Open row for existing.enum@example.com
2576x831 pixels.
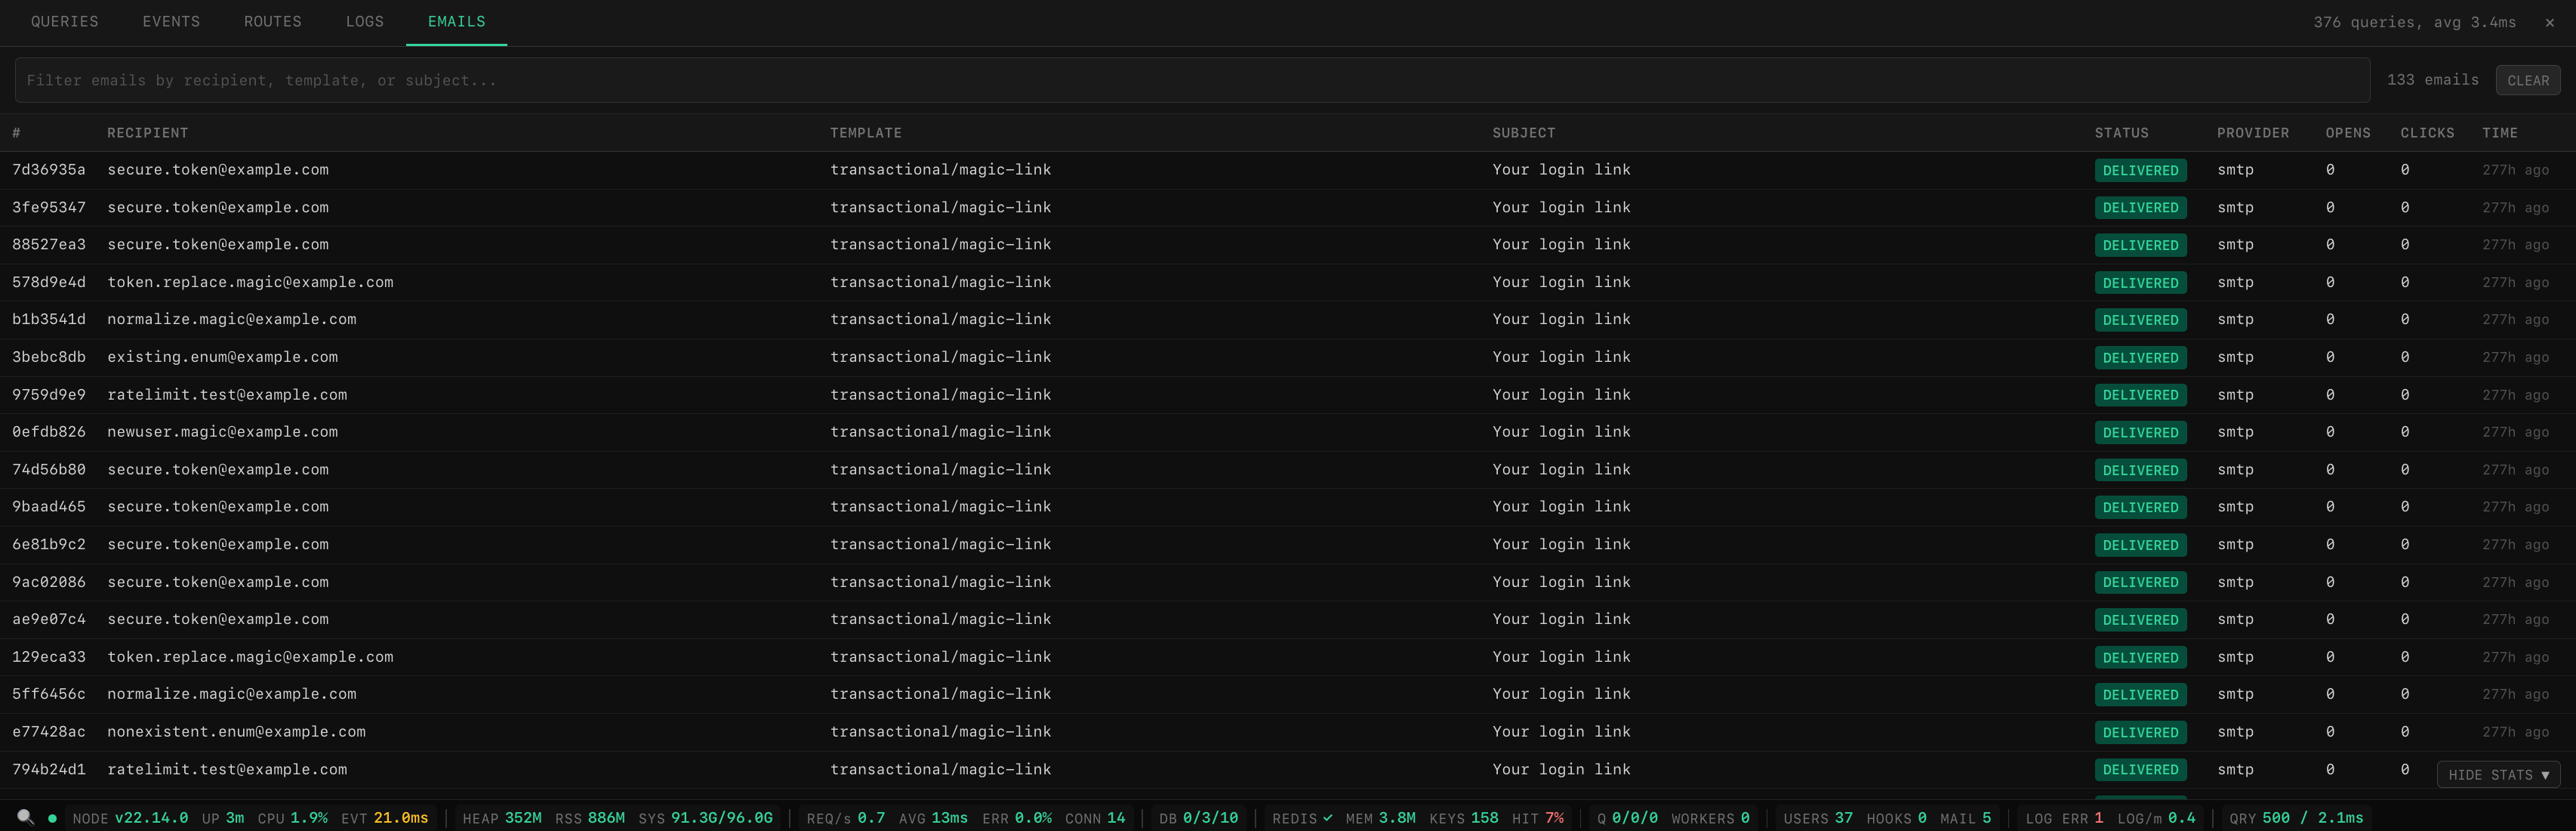[222, 357]
